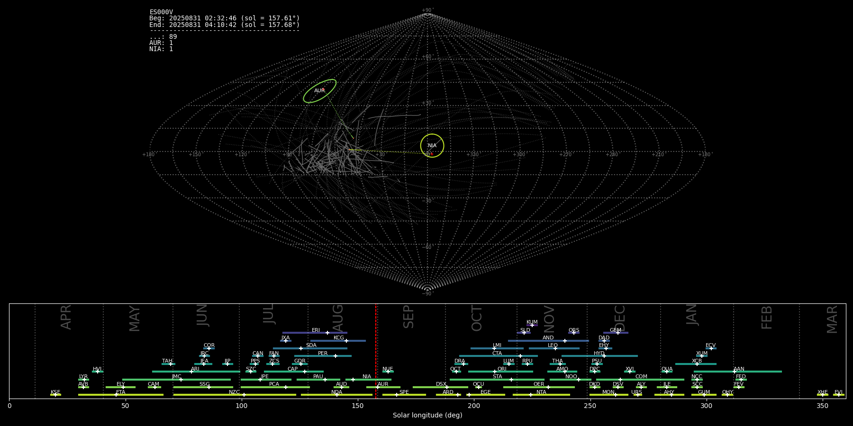Click the −90° label below the sky map
This screenshot has width=853, height=426.
click(x=427, y=294)
